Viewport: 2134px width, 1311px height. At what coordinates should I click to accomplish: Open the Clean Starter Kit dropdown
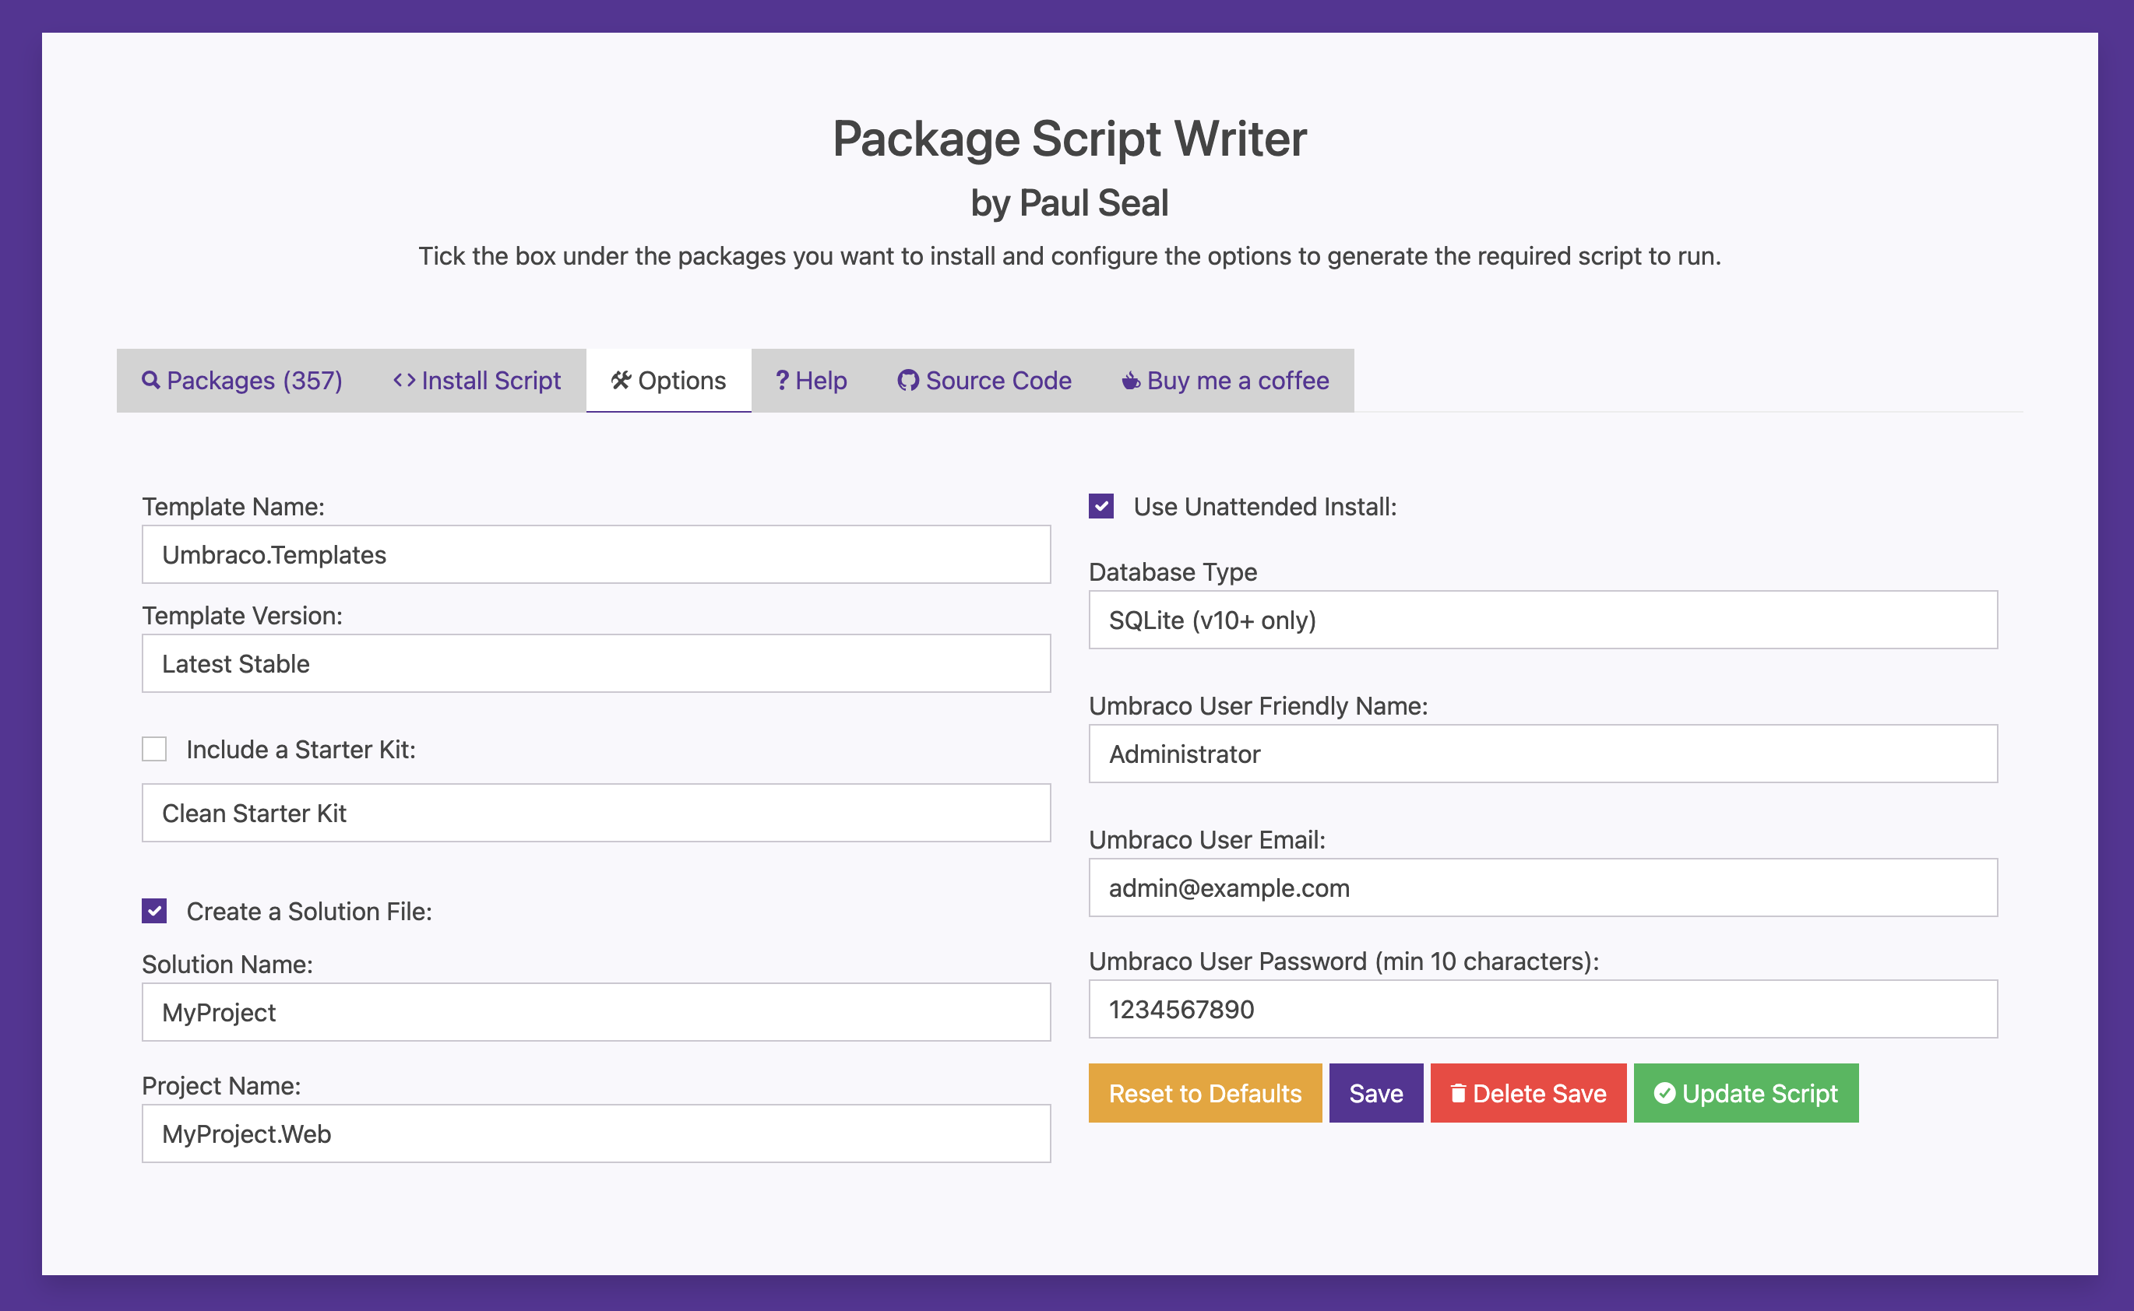[x=596, y=814]
